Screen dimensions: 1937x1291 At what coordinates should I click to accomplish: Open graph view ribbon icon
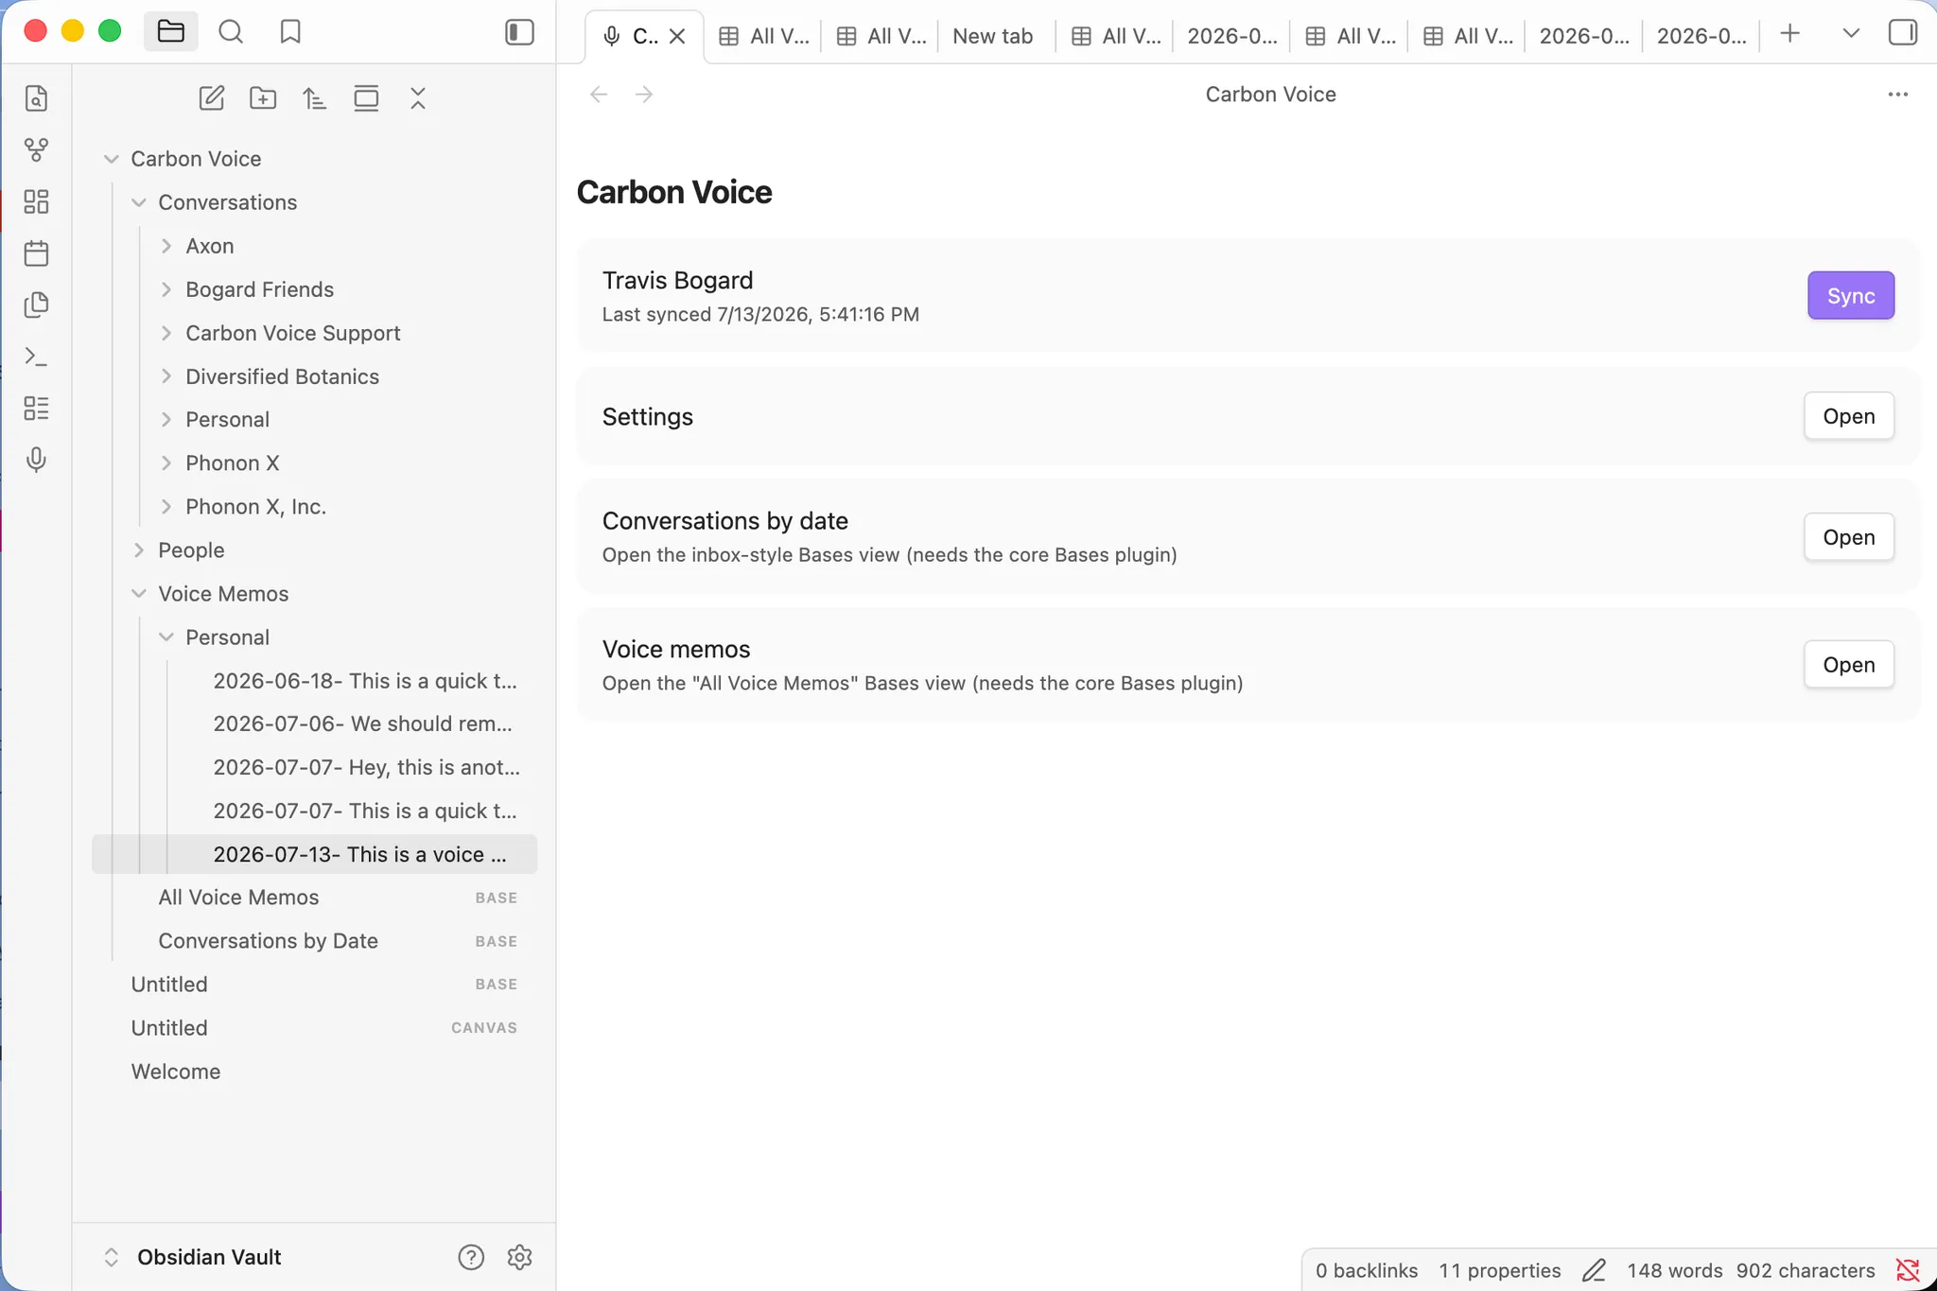pos(36,149)
